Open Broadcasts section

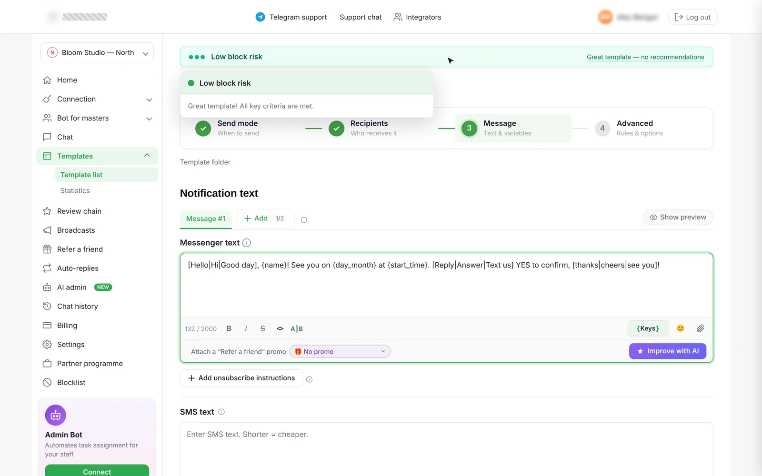tap(97, 230)
